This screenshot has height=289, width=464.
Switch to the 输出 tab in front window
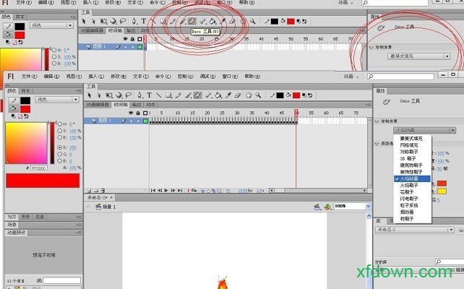(137, 105)
